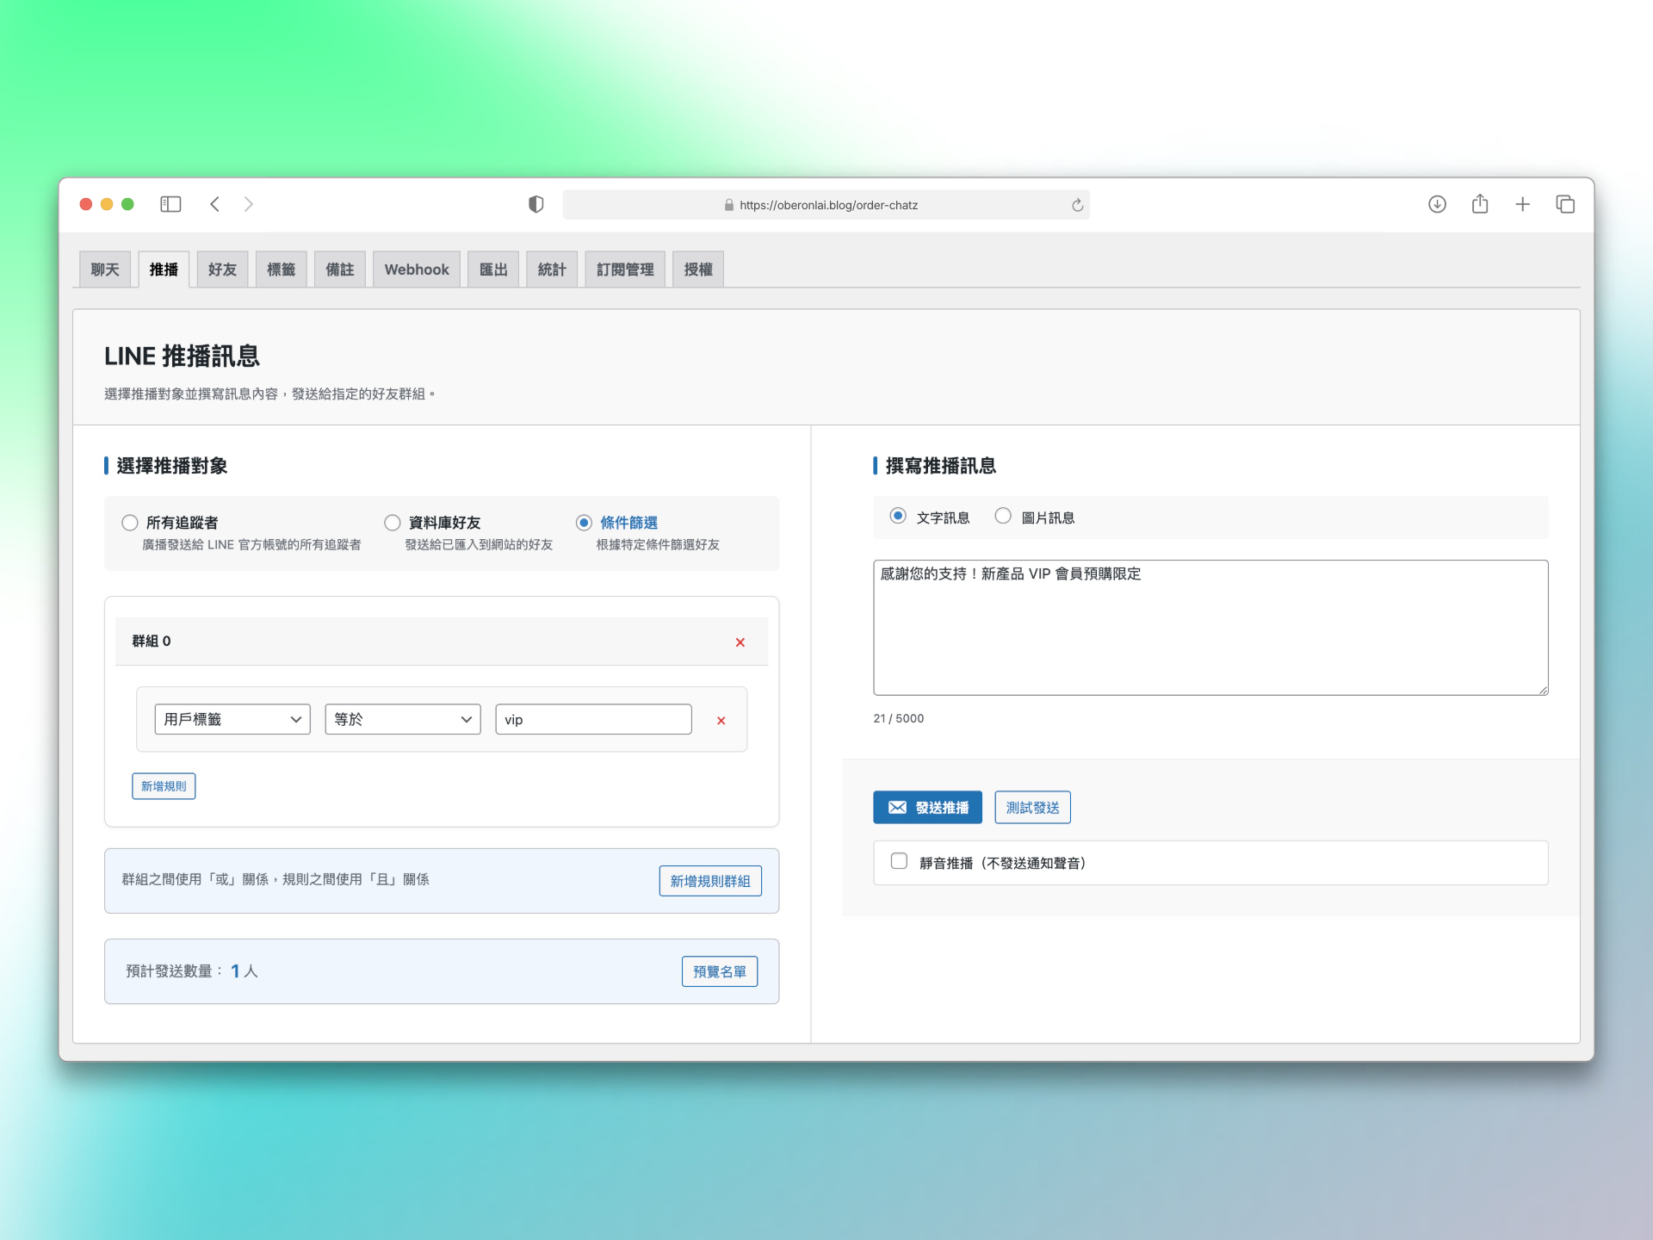Enable the 靜音推播 checkbox
This screenshot has width=1653, height=1240.
tap(899, 861)
